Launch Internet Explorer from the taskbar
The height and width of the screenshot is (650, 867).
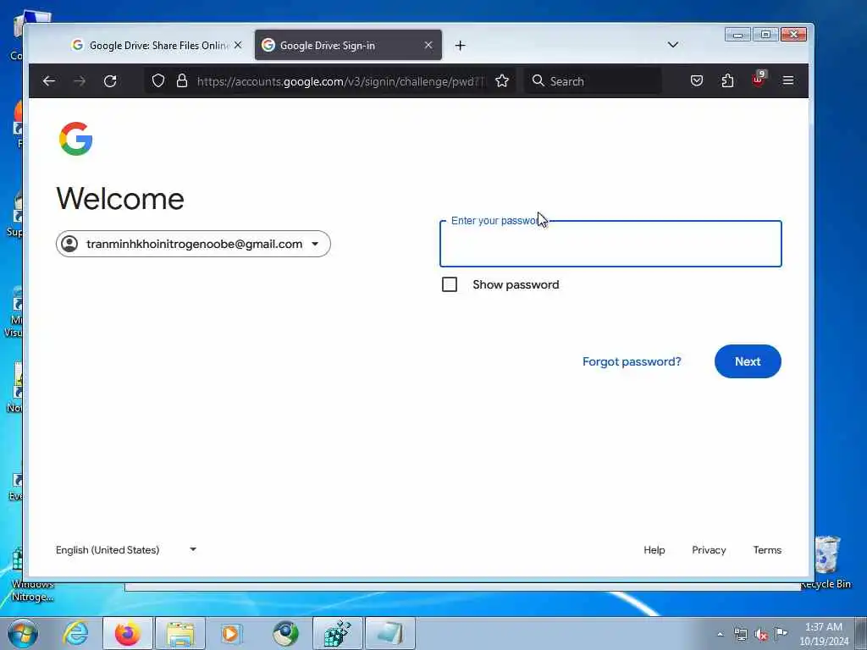pyautogui.click(x=75, y=633)
